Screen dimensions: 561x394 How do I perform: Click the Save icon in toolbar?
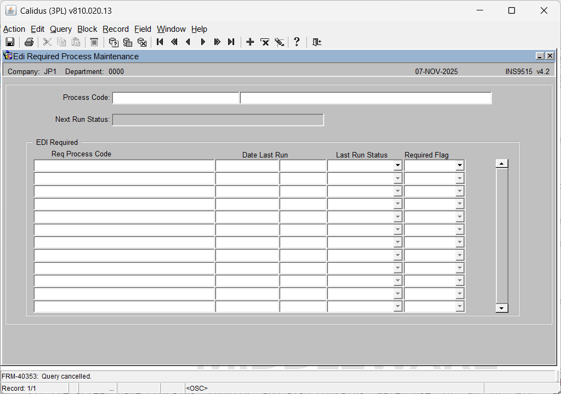[x=10, y=42]
